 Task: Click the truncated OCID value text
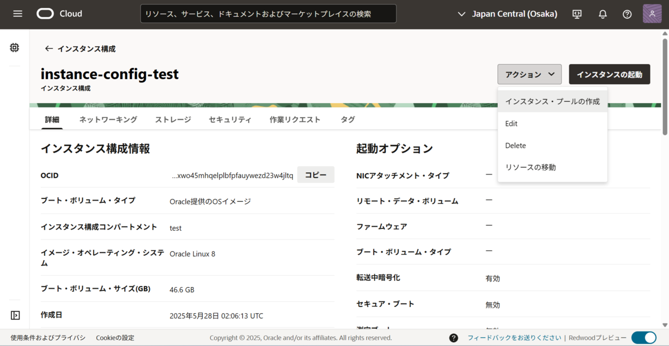tap(232, 176)
